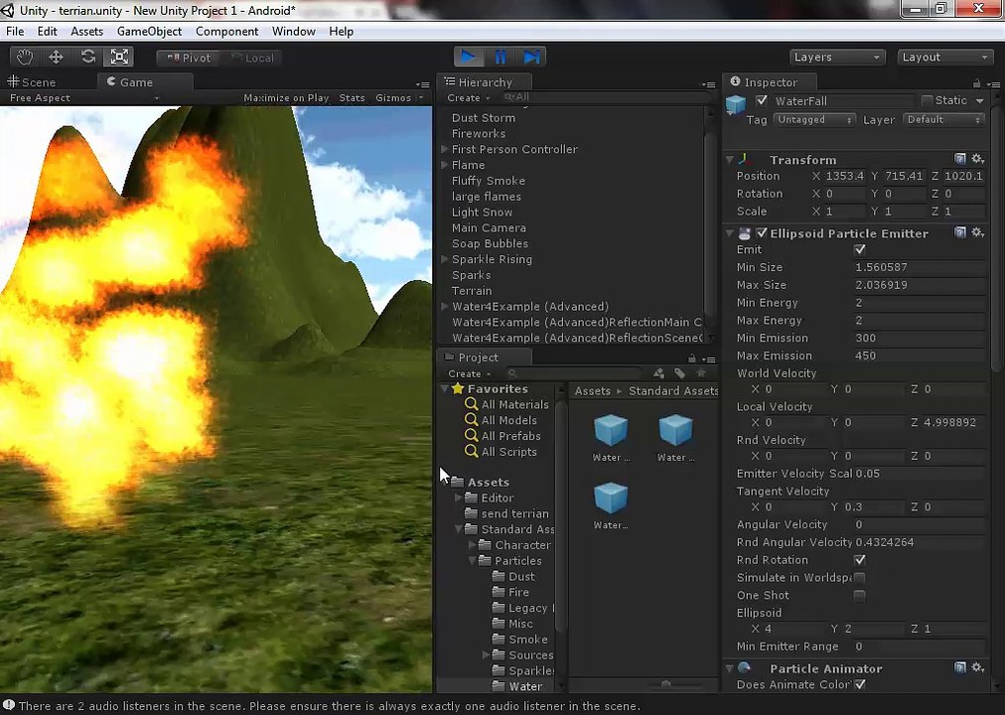Open the Layers dropdown

837,57
